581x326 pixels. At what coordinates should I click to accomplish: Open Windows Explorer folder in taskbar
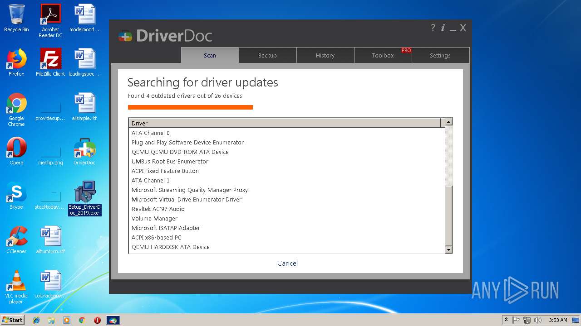pyautogui.click(x=51, y=320)
